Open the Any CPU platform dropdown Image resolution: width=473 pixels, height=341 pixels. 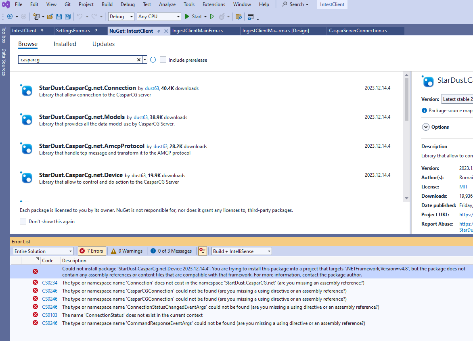click(x=159, y=17)
